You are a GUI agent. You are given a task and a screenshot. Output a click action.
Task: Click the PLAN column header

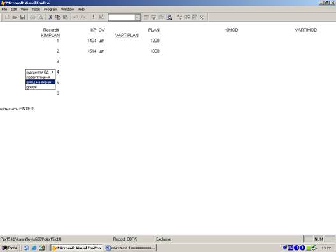154,30
